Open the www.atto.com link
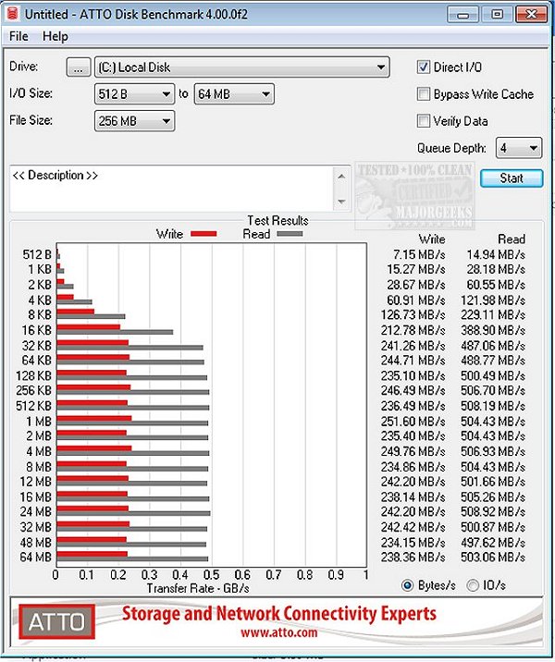The image size is (555, 662). [278, 632]
